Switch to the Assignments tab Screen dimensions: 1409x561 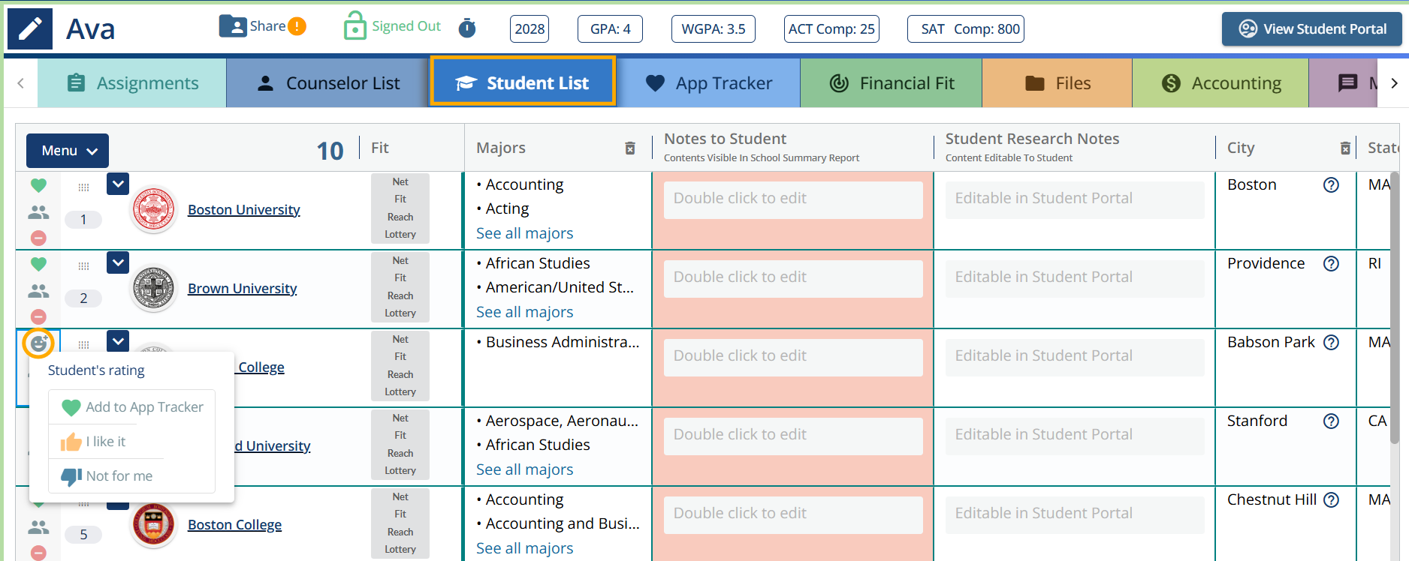pyautogui.click(x=132, y=83)
